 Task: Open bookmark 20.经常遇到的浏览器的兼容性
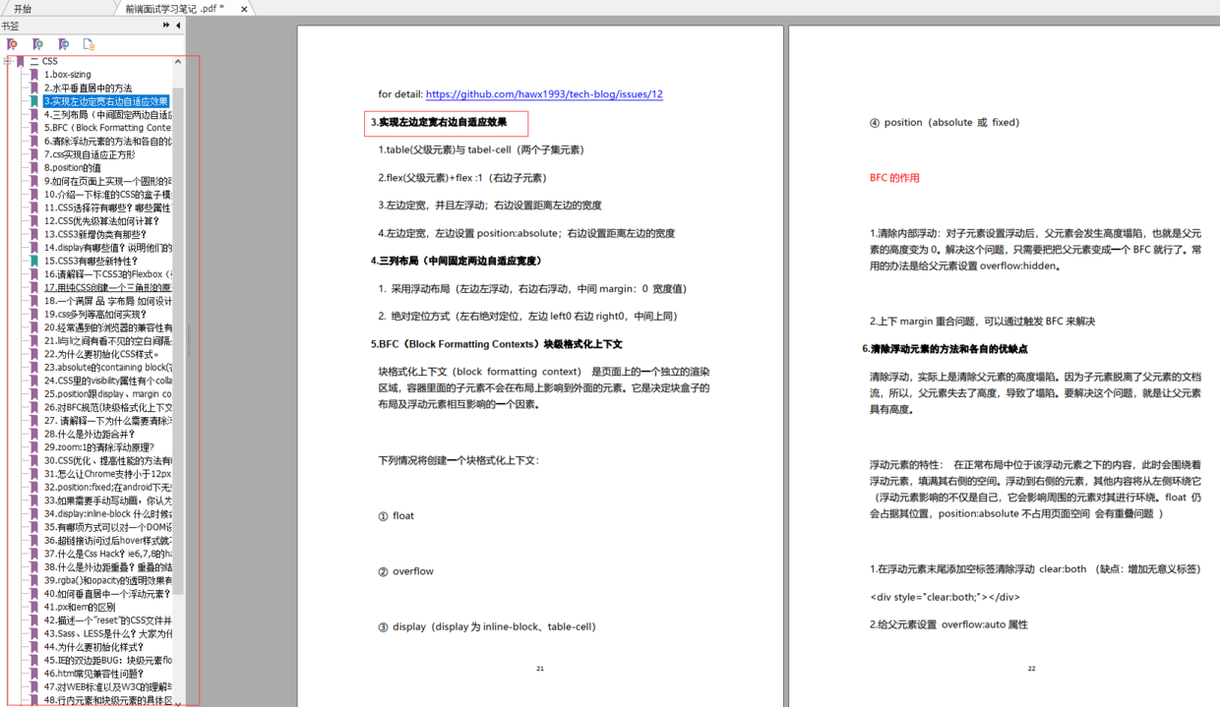107,327
